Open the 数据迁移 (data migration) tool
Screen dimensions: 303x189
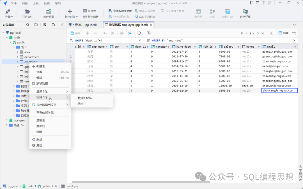[245, 12]
